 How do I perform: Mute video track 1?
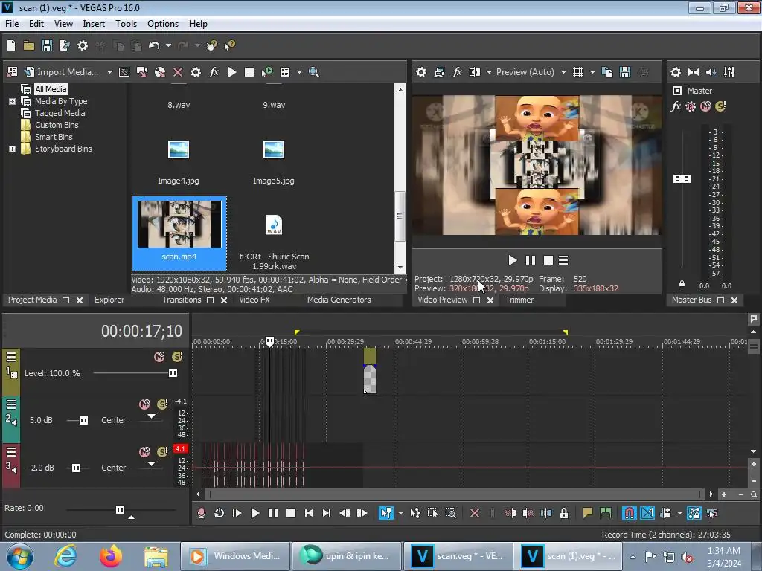pos(159,357)
